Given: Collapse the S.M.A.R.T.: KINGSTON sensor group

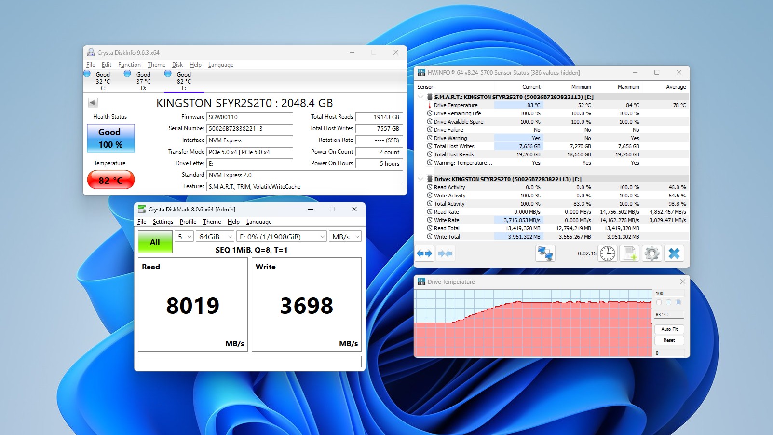Looking at the screenshot, I should click(x=420, y=97).
